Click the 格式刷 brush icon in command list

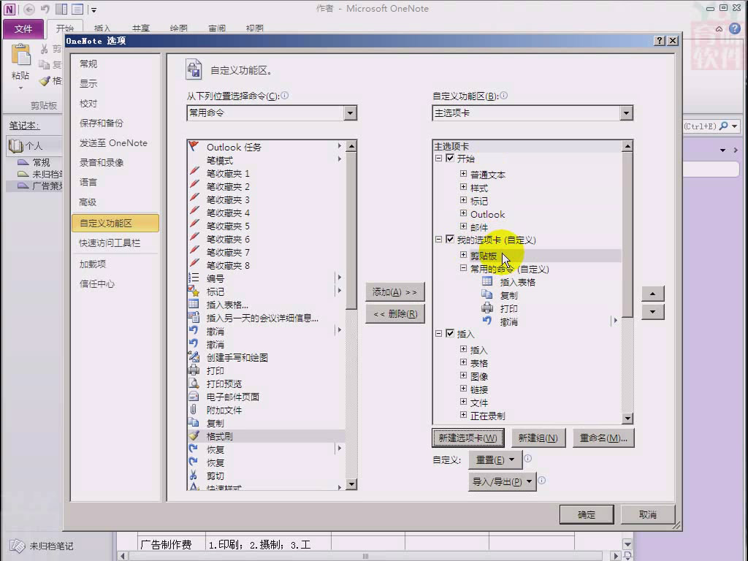(194, 435)
